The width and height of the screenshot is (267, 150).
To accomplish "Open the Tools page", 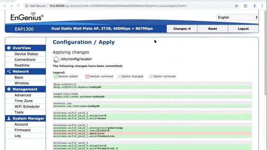I will (x=19, y=112).
